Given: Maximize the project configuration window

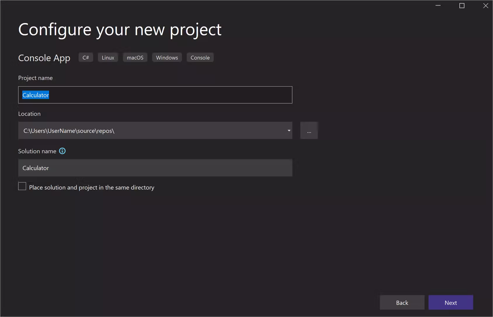Looking at the screenshot, I should (462, 6).
